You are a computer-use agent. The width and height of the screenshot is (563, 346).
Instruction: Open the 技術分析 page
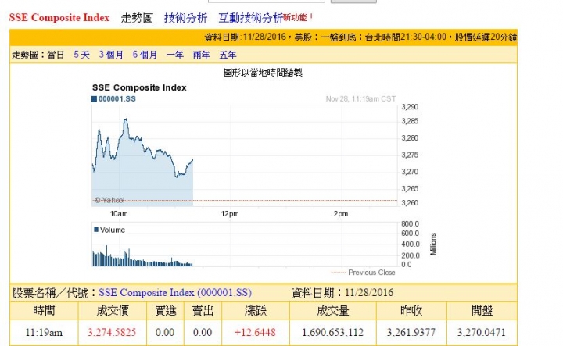(x=185, y=17)
